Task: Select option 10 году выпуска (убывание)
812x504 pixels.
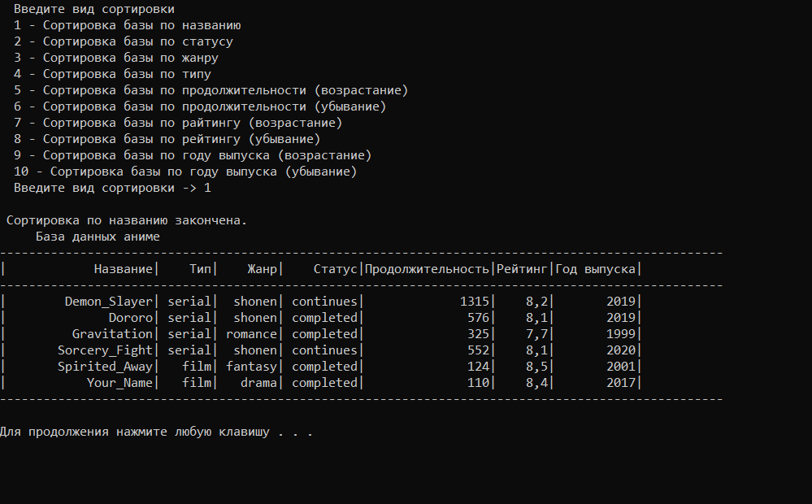Action: [x=185, y=172]
